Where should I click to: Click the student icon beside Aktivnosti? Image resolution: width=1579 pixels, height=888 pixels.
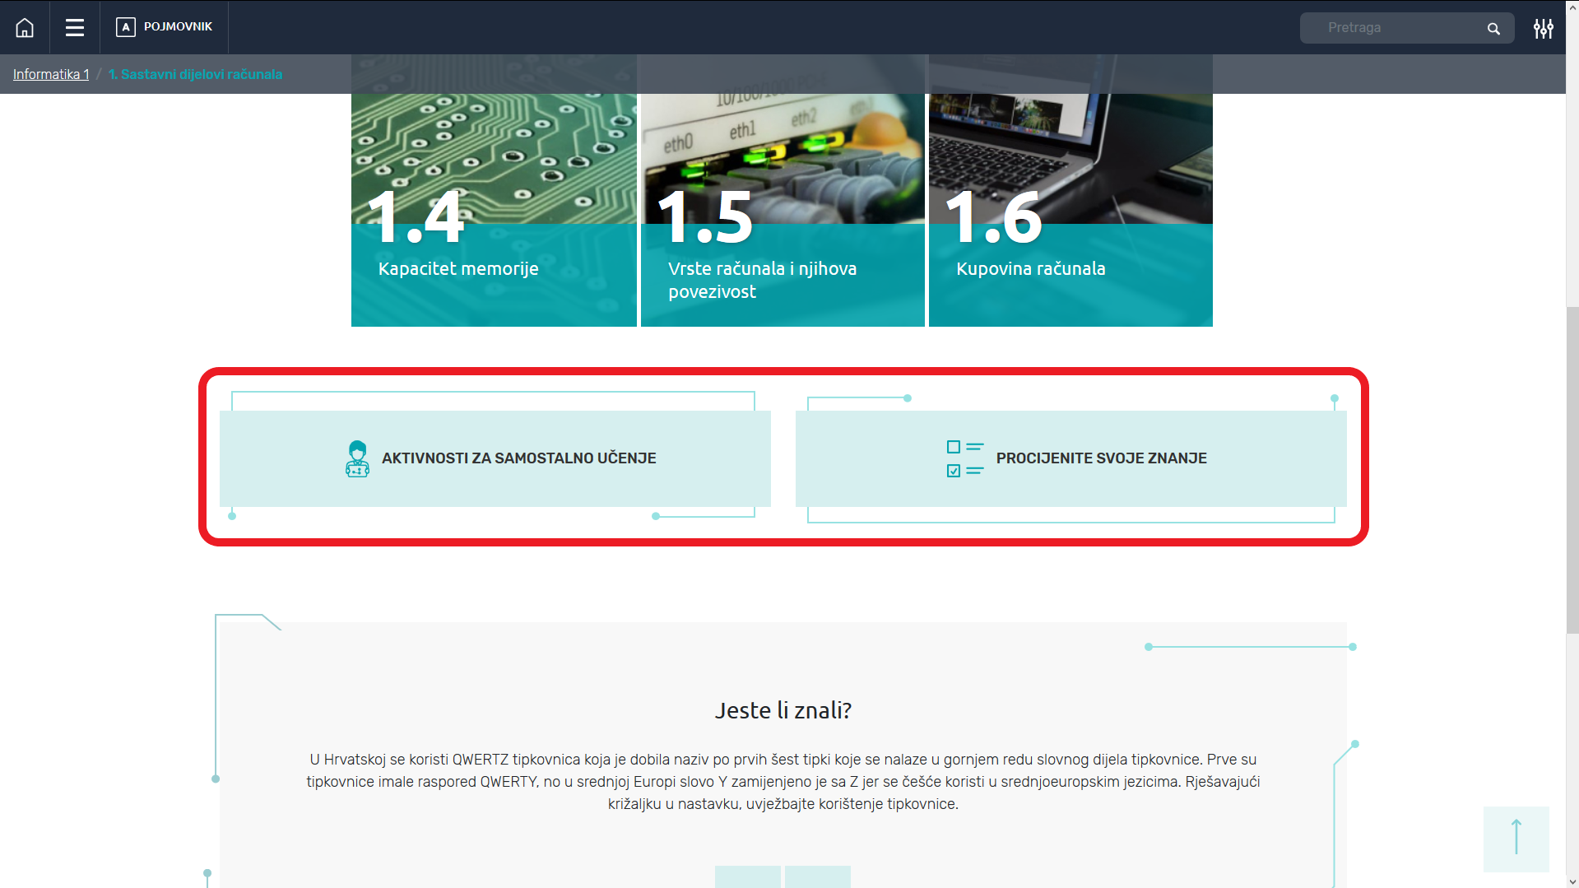pyautogui.click(x=357, y=458)
